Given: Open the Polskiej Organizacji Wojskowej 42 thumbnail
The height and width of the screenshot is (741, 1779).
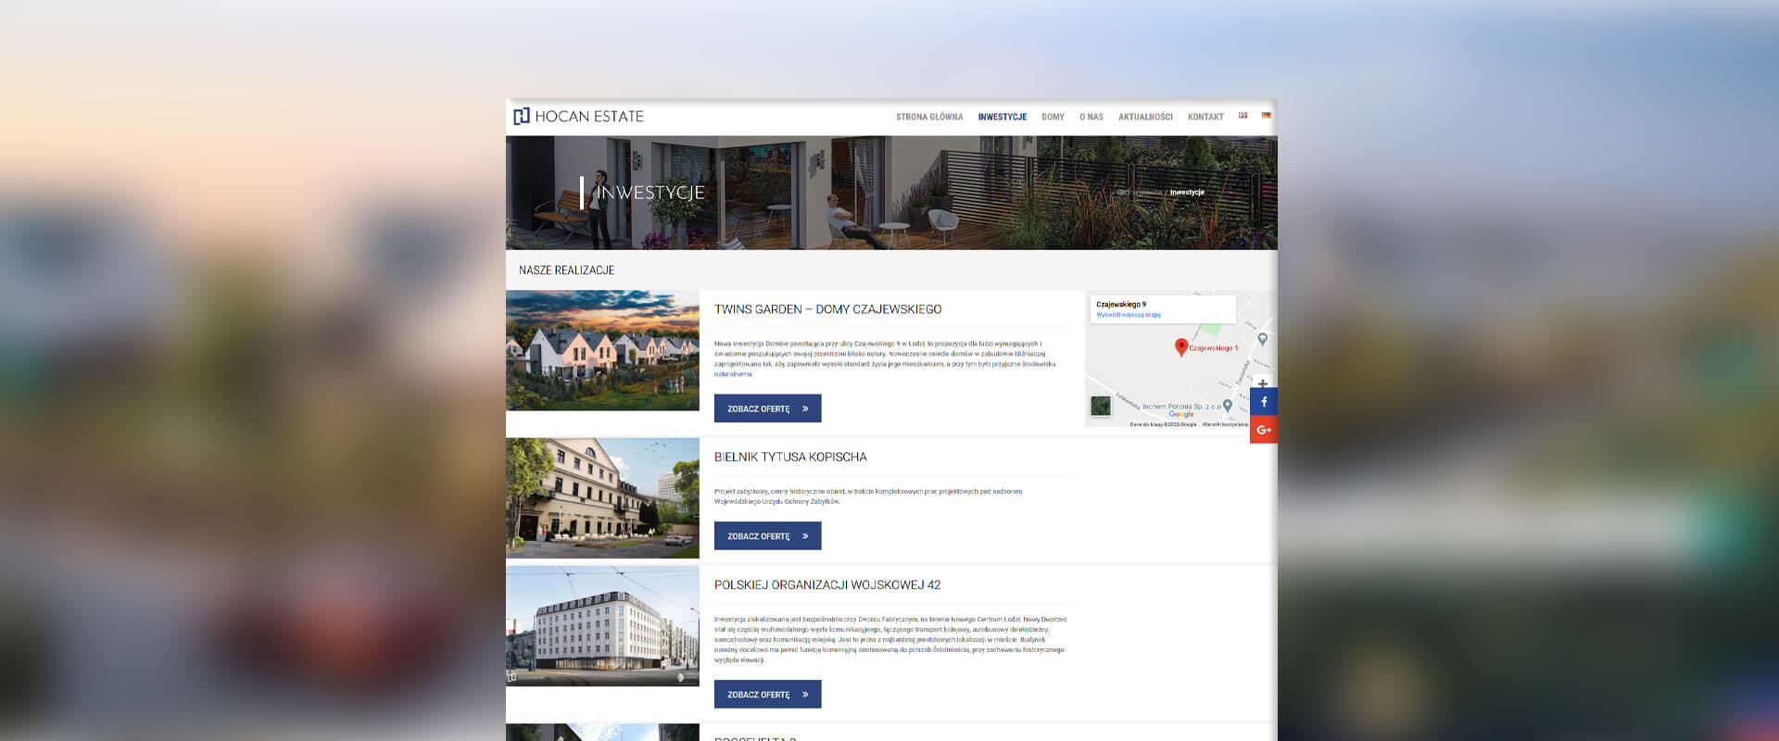Looking at the screenshot, I should [602, 626].
